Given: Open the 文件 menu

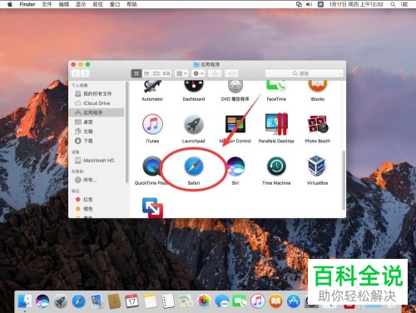Looking at the screenshot, I should click(x=47, y=4).
